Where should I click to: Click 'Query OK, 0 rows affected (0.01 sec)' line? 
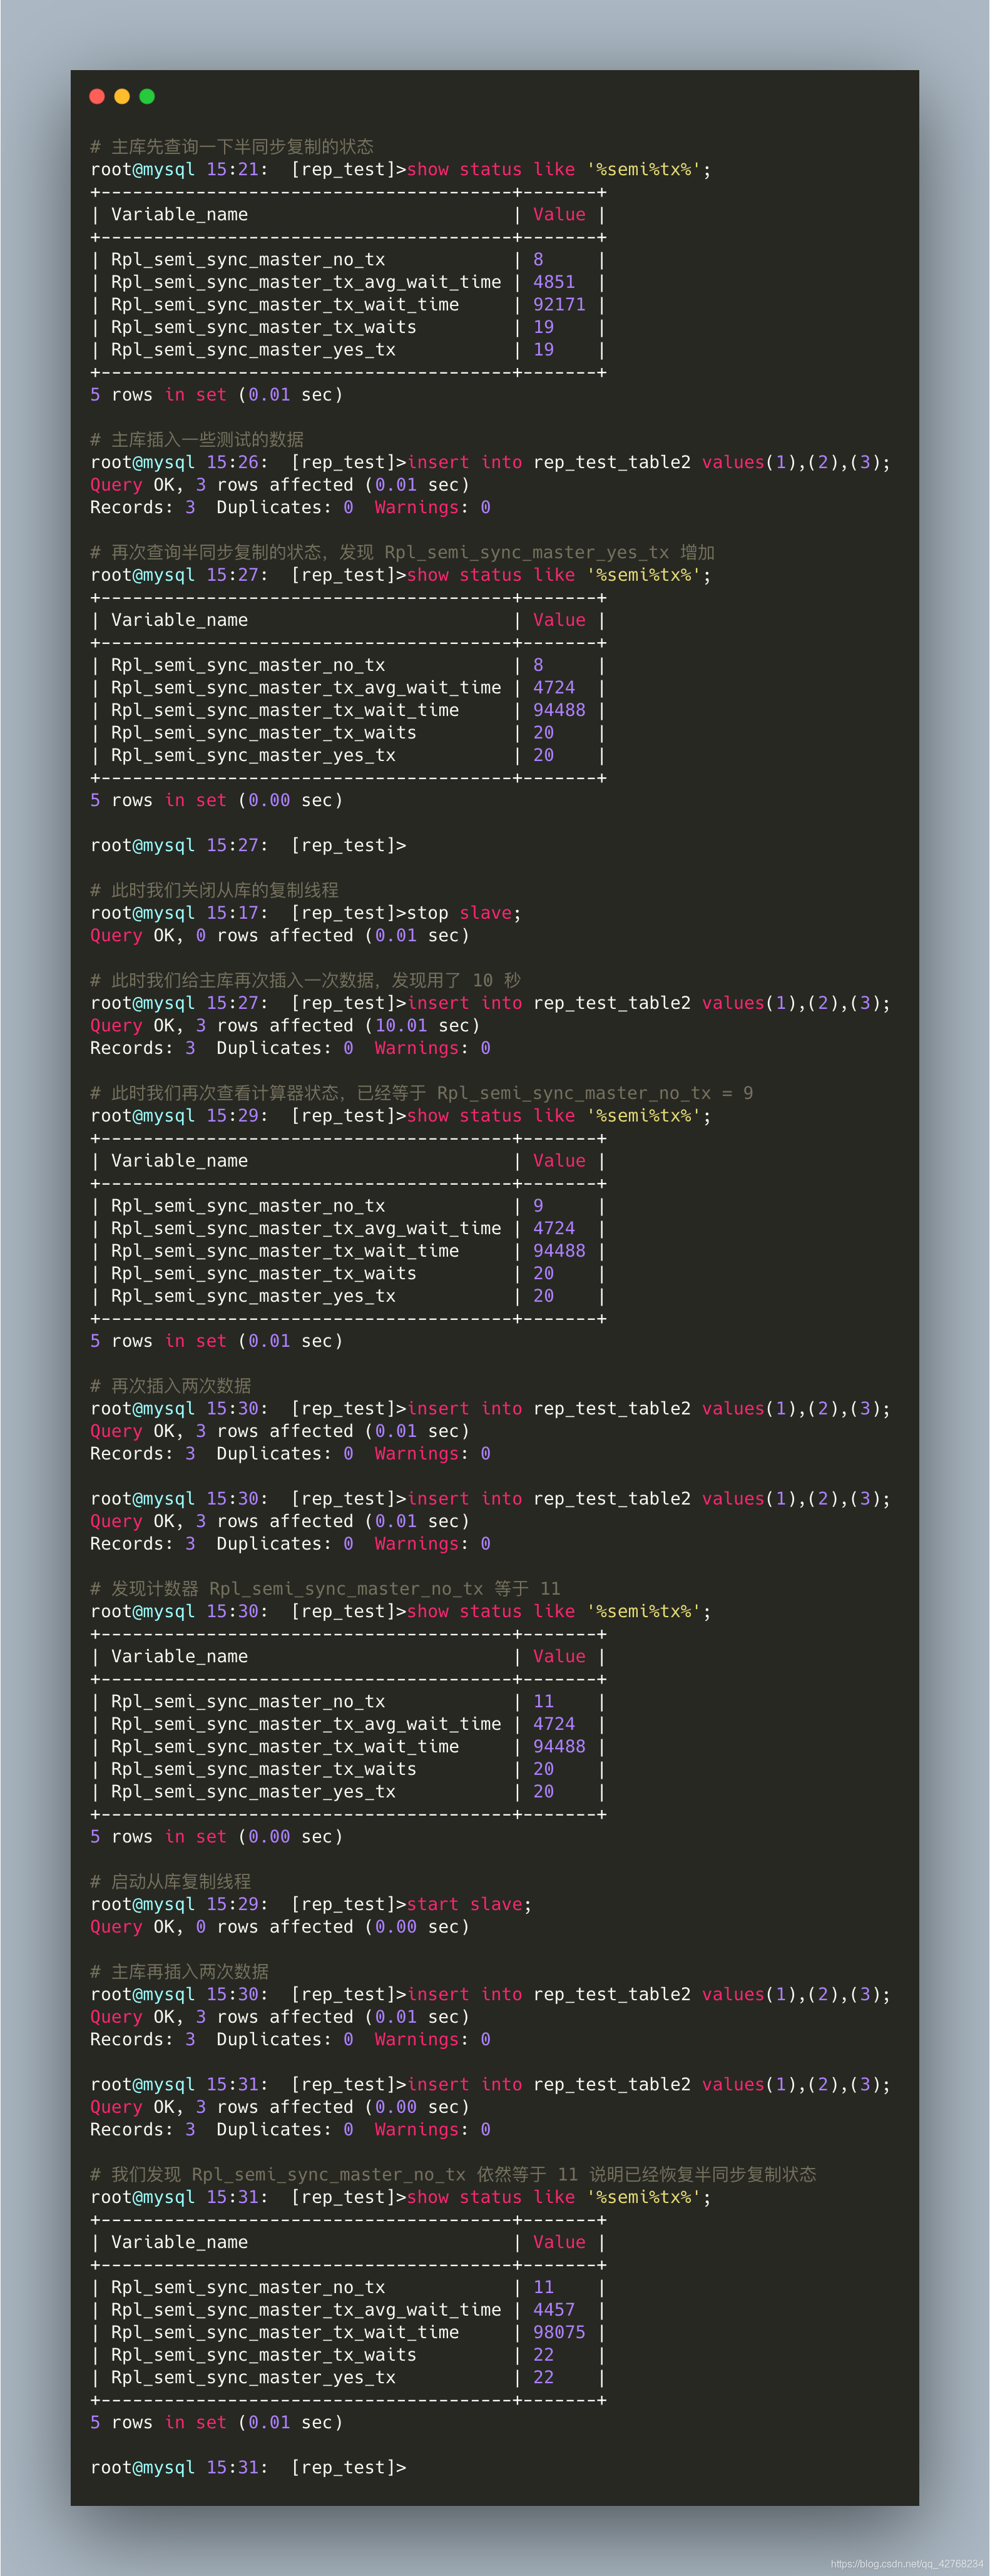coord(280,936)
